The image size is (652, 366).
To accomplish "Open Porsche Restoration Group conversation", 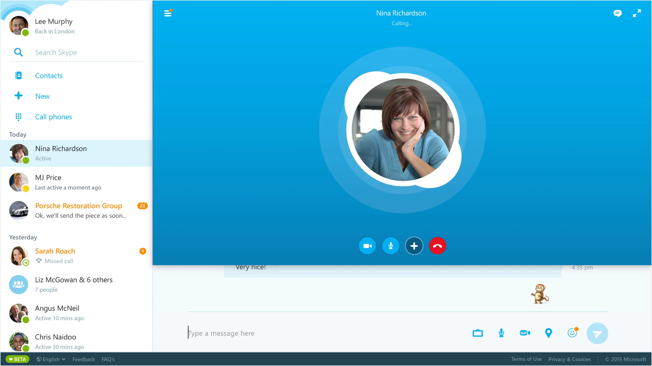I will 78,211.
